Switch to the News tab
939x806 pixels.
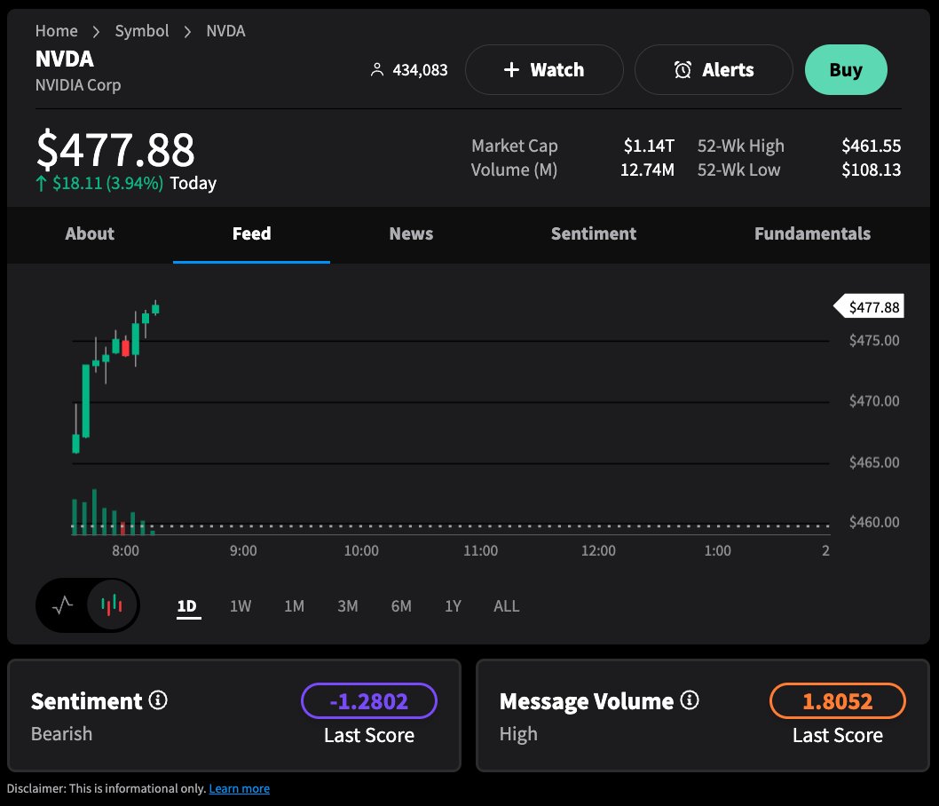coord(411,233)
